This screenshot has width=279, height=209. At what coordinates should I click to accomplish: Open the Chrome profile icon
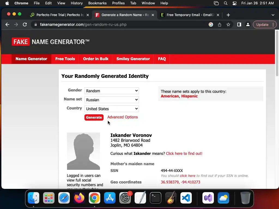[248, 24]
